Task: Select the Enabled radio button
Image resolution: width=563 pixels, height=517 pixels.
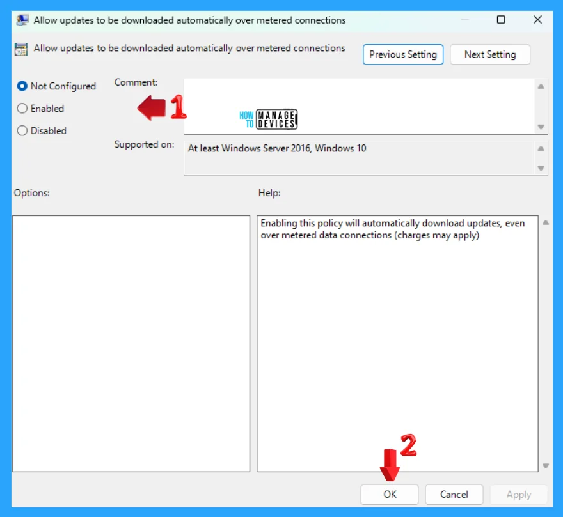Action: pyautogui.click(x=22, y=109)
